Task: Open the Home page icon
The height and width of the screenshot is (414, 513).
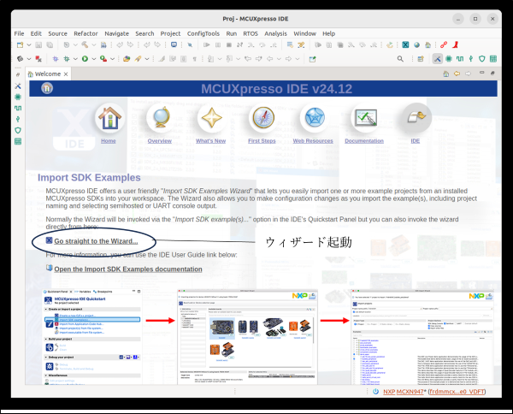Action: coord(108,119)
